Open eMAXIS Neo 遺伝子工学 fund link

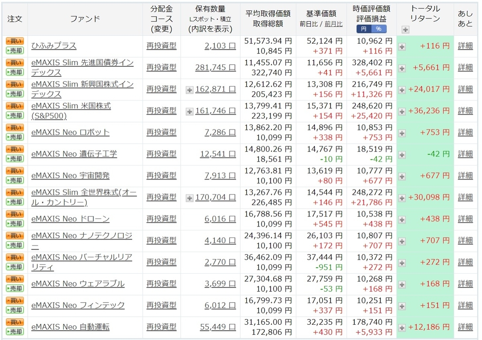point(74,154)
